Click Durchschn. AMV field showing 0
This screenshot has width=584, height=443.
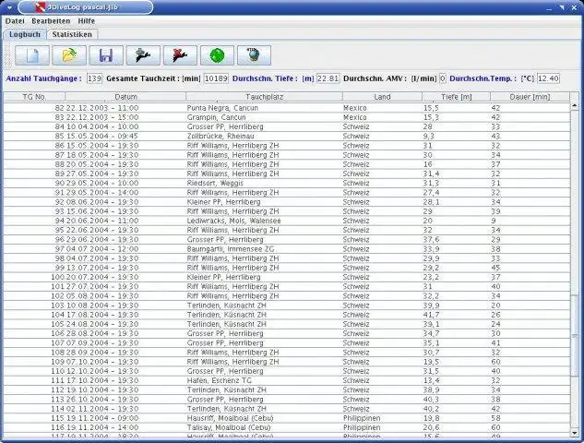point(443,78)
